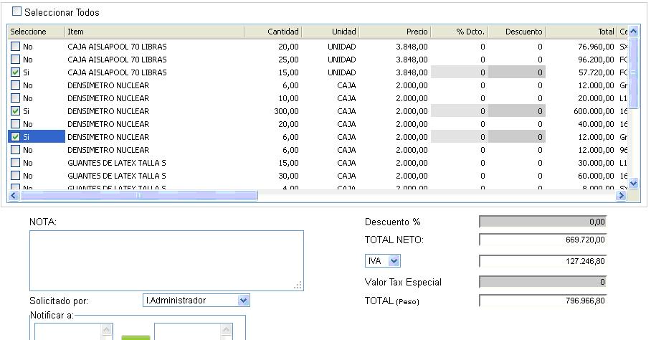
Task: Click the 2.000,00 price in the 20.000,00 row
Action: coord(412,98)
